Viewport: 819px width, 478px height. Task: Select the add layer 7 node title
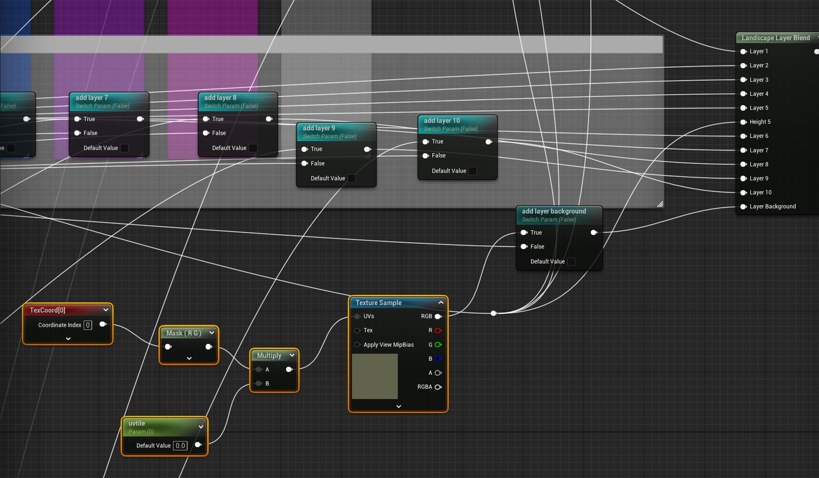(92, 98)
